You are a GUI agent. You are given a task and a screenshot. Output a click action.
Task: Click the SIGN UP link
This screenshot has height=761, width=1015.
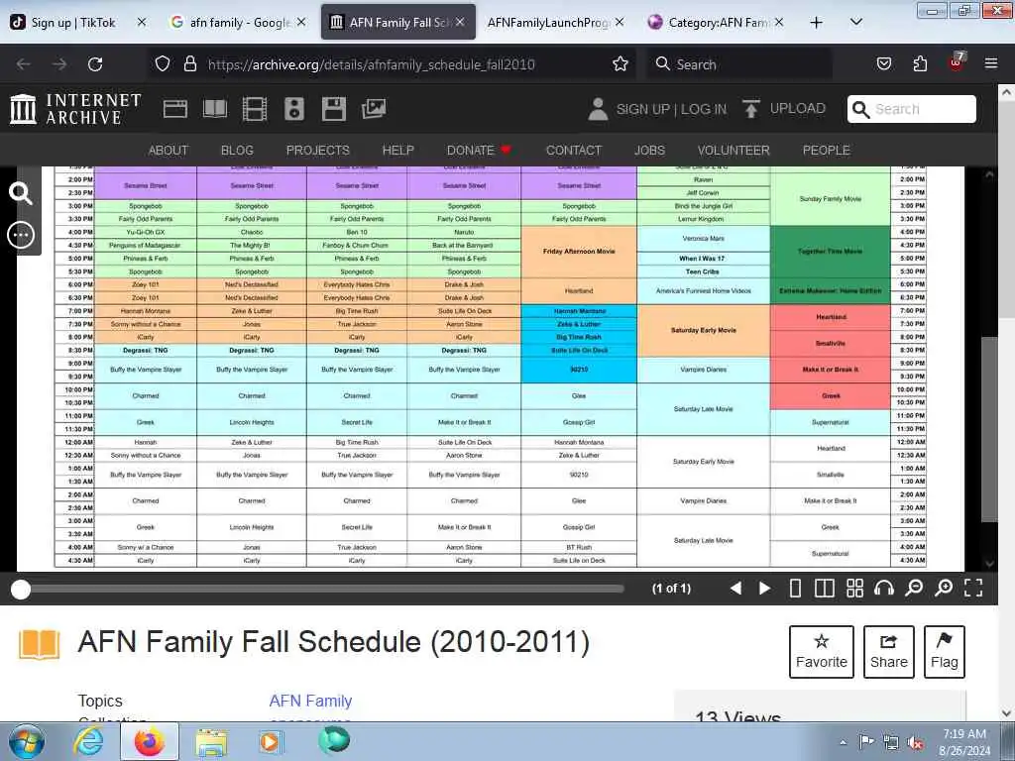click(x=642, y=109)
